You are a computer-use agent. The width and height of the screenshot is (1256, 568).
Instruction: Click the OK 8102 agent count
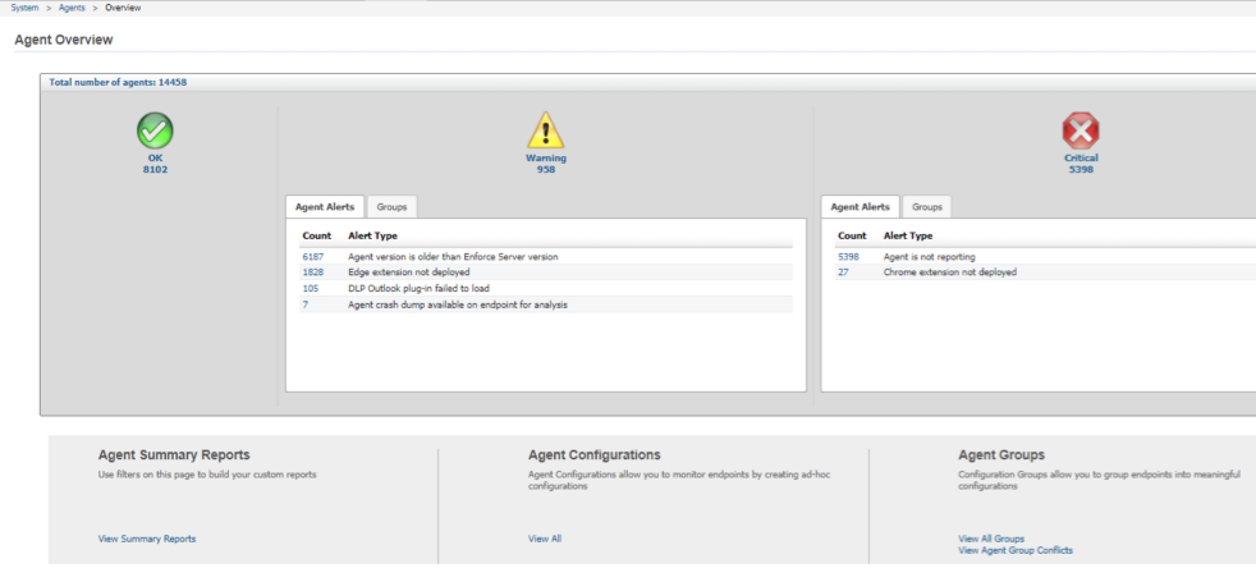(x=155, y=170)
